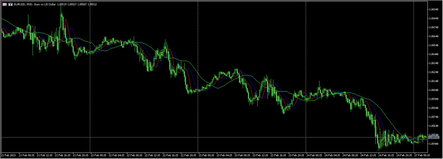Click the 1.05940 price scale label
This screenshot has height=159, width=443.
point(434,99)
